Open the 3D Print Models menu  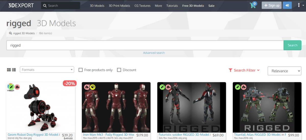[119, 6]
